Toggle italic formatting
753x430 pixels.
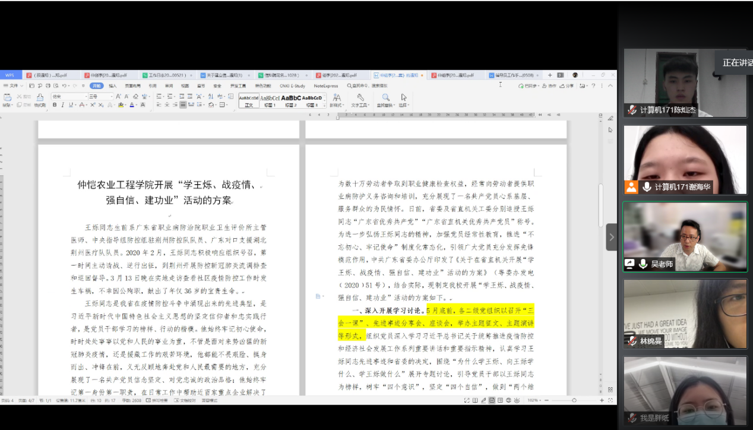62,105
